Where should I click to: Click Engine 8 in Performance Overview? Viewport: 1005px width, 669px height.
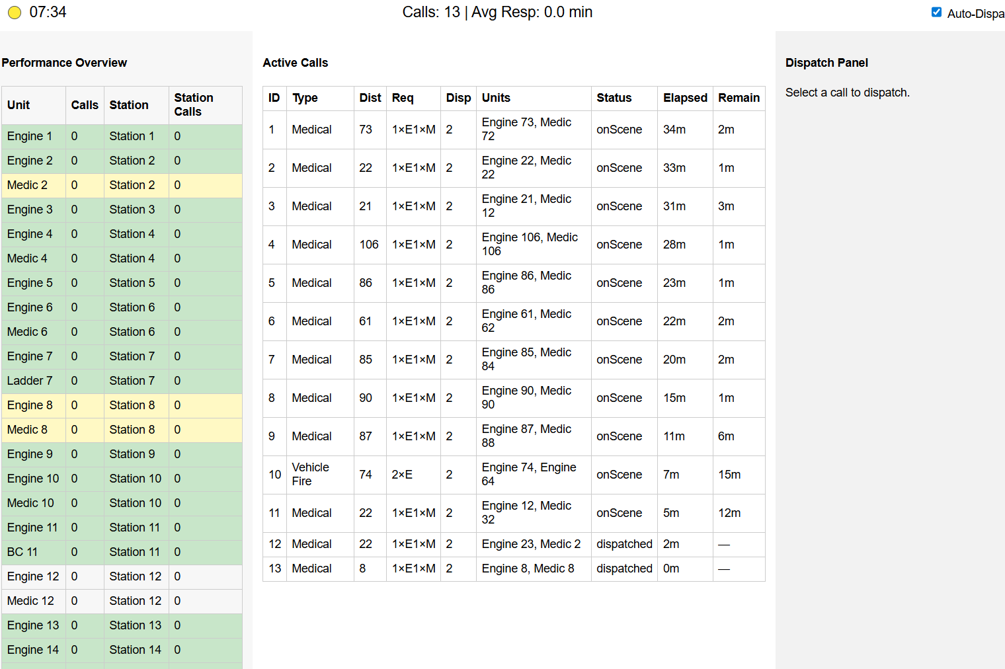(30, 405)
